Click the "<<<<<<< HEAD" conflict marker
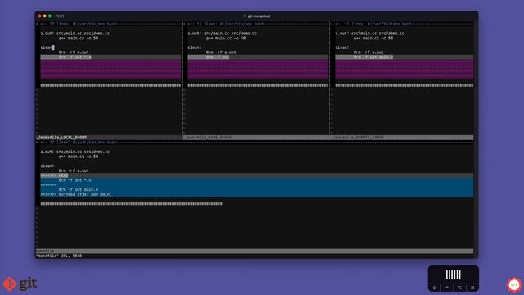Viewport: 524px width, 295px height. [x=54, y=175]
